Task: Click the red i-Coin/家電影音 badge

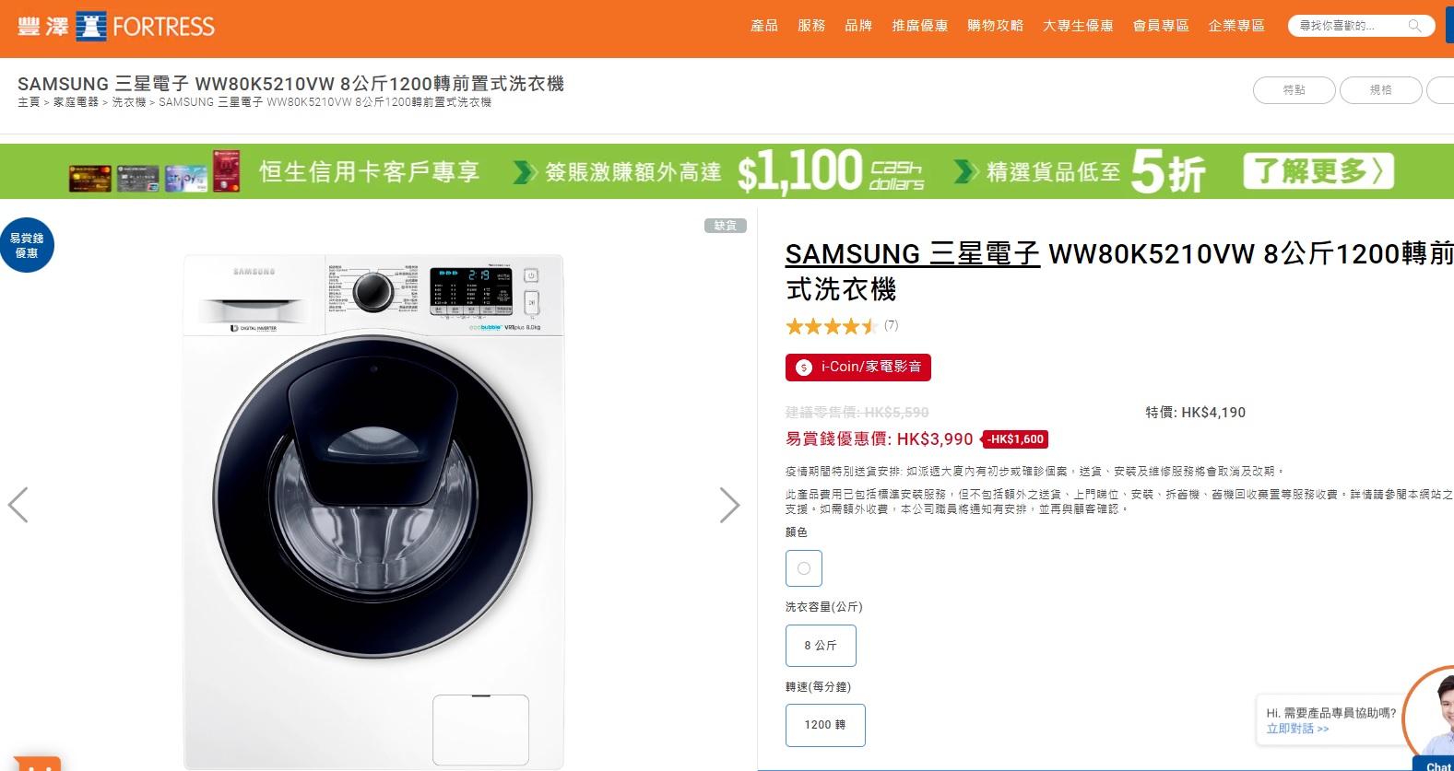Action: [857, 367]
